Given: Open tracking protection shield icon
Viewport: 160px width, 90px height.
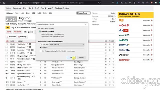Looking at the screenshot, I should pyautogui.click(x=18, y=3).
